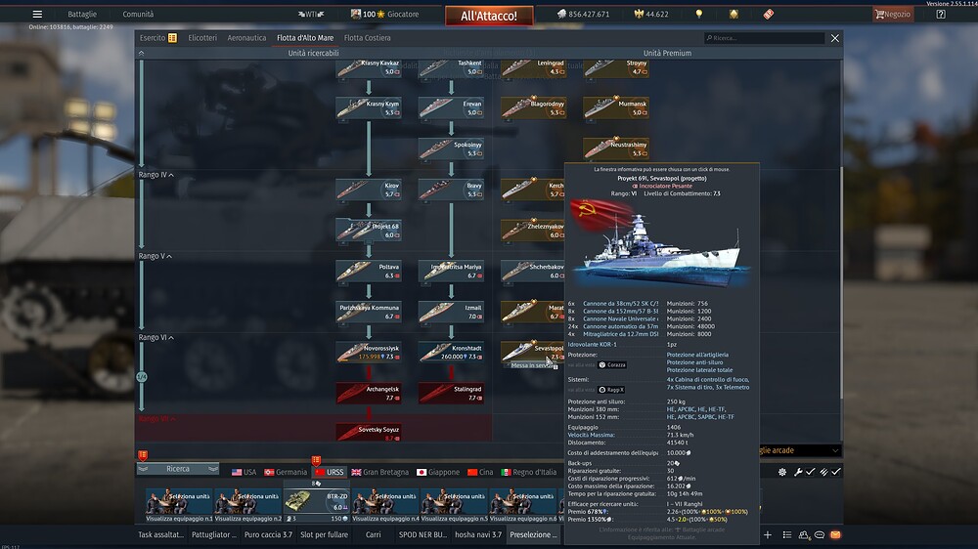Select the Tashkent ship card

point(451,68)
